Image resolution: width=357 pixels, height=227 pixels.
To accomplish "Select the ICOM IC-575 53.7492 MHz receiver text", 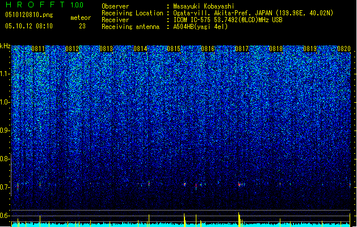I will (228, 20).
